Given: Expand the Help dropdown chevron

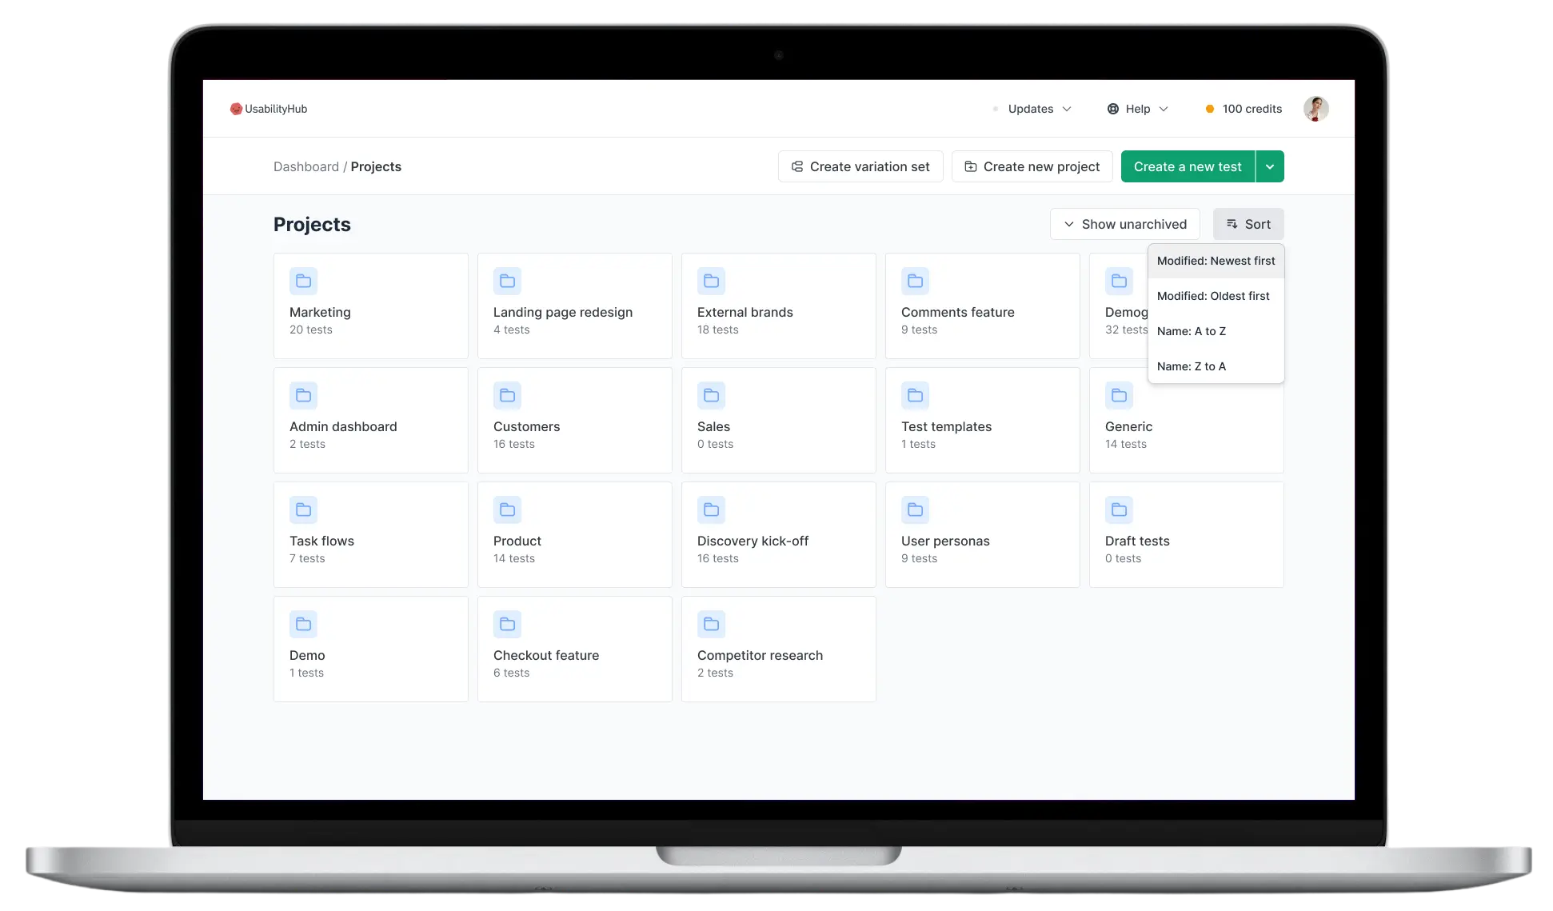Looking at the screenshot, I should [1164, 109].
